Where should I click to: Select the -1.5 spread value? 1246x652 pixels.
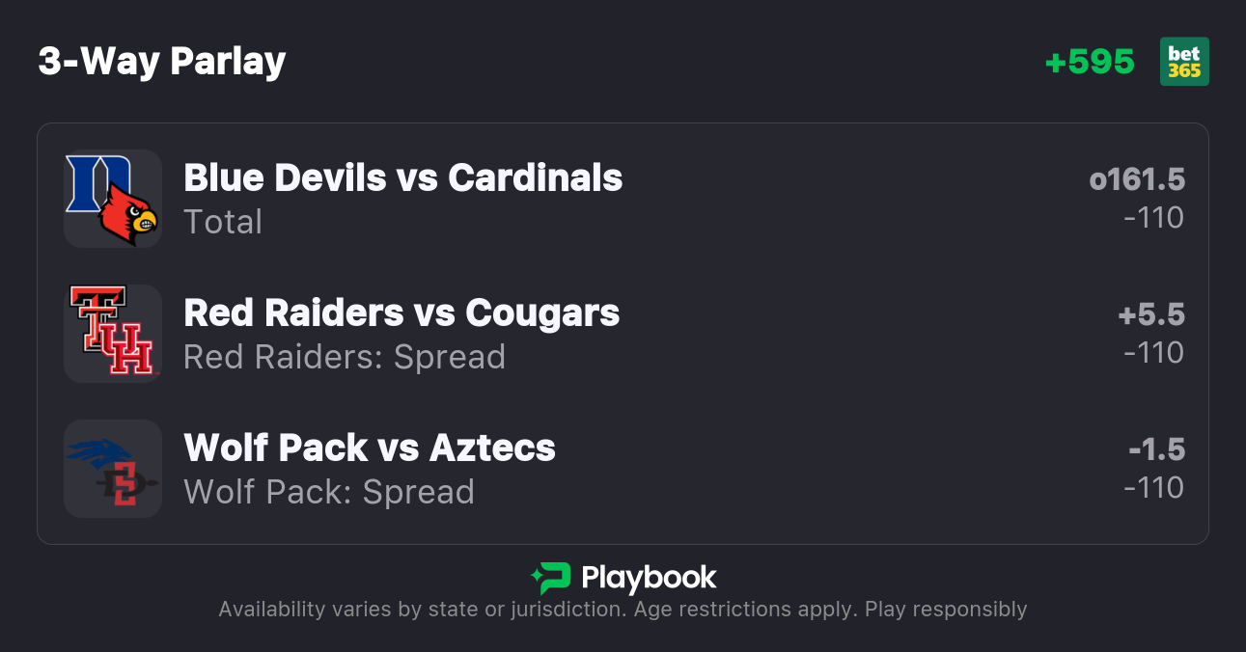click(x=1156, y=449)
